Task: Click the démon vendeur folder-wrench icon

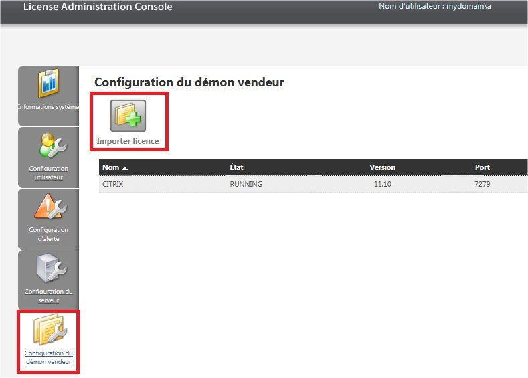Action: tap(48, 330)
